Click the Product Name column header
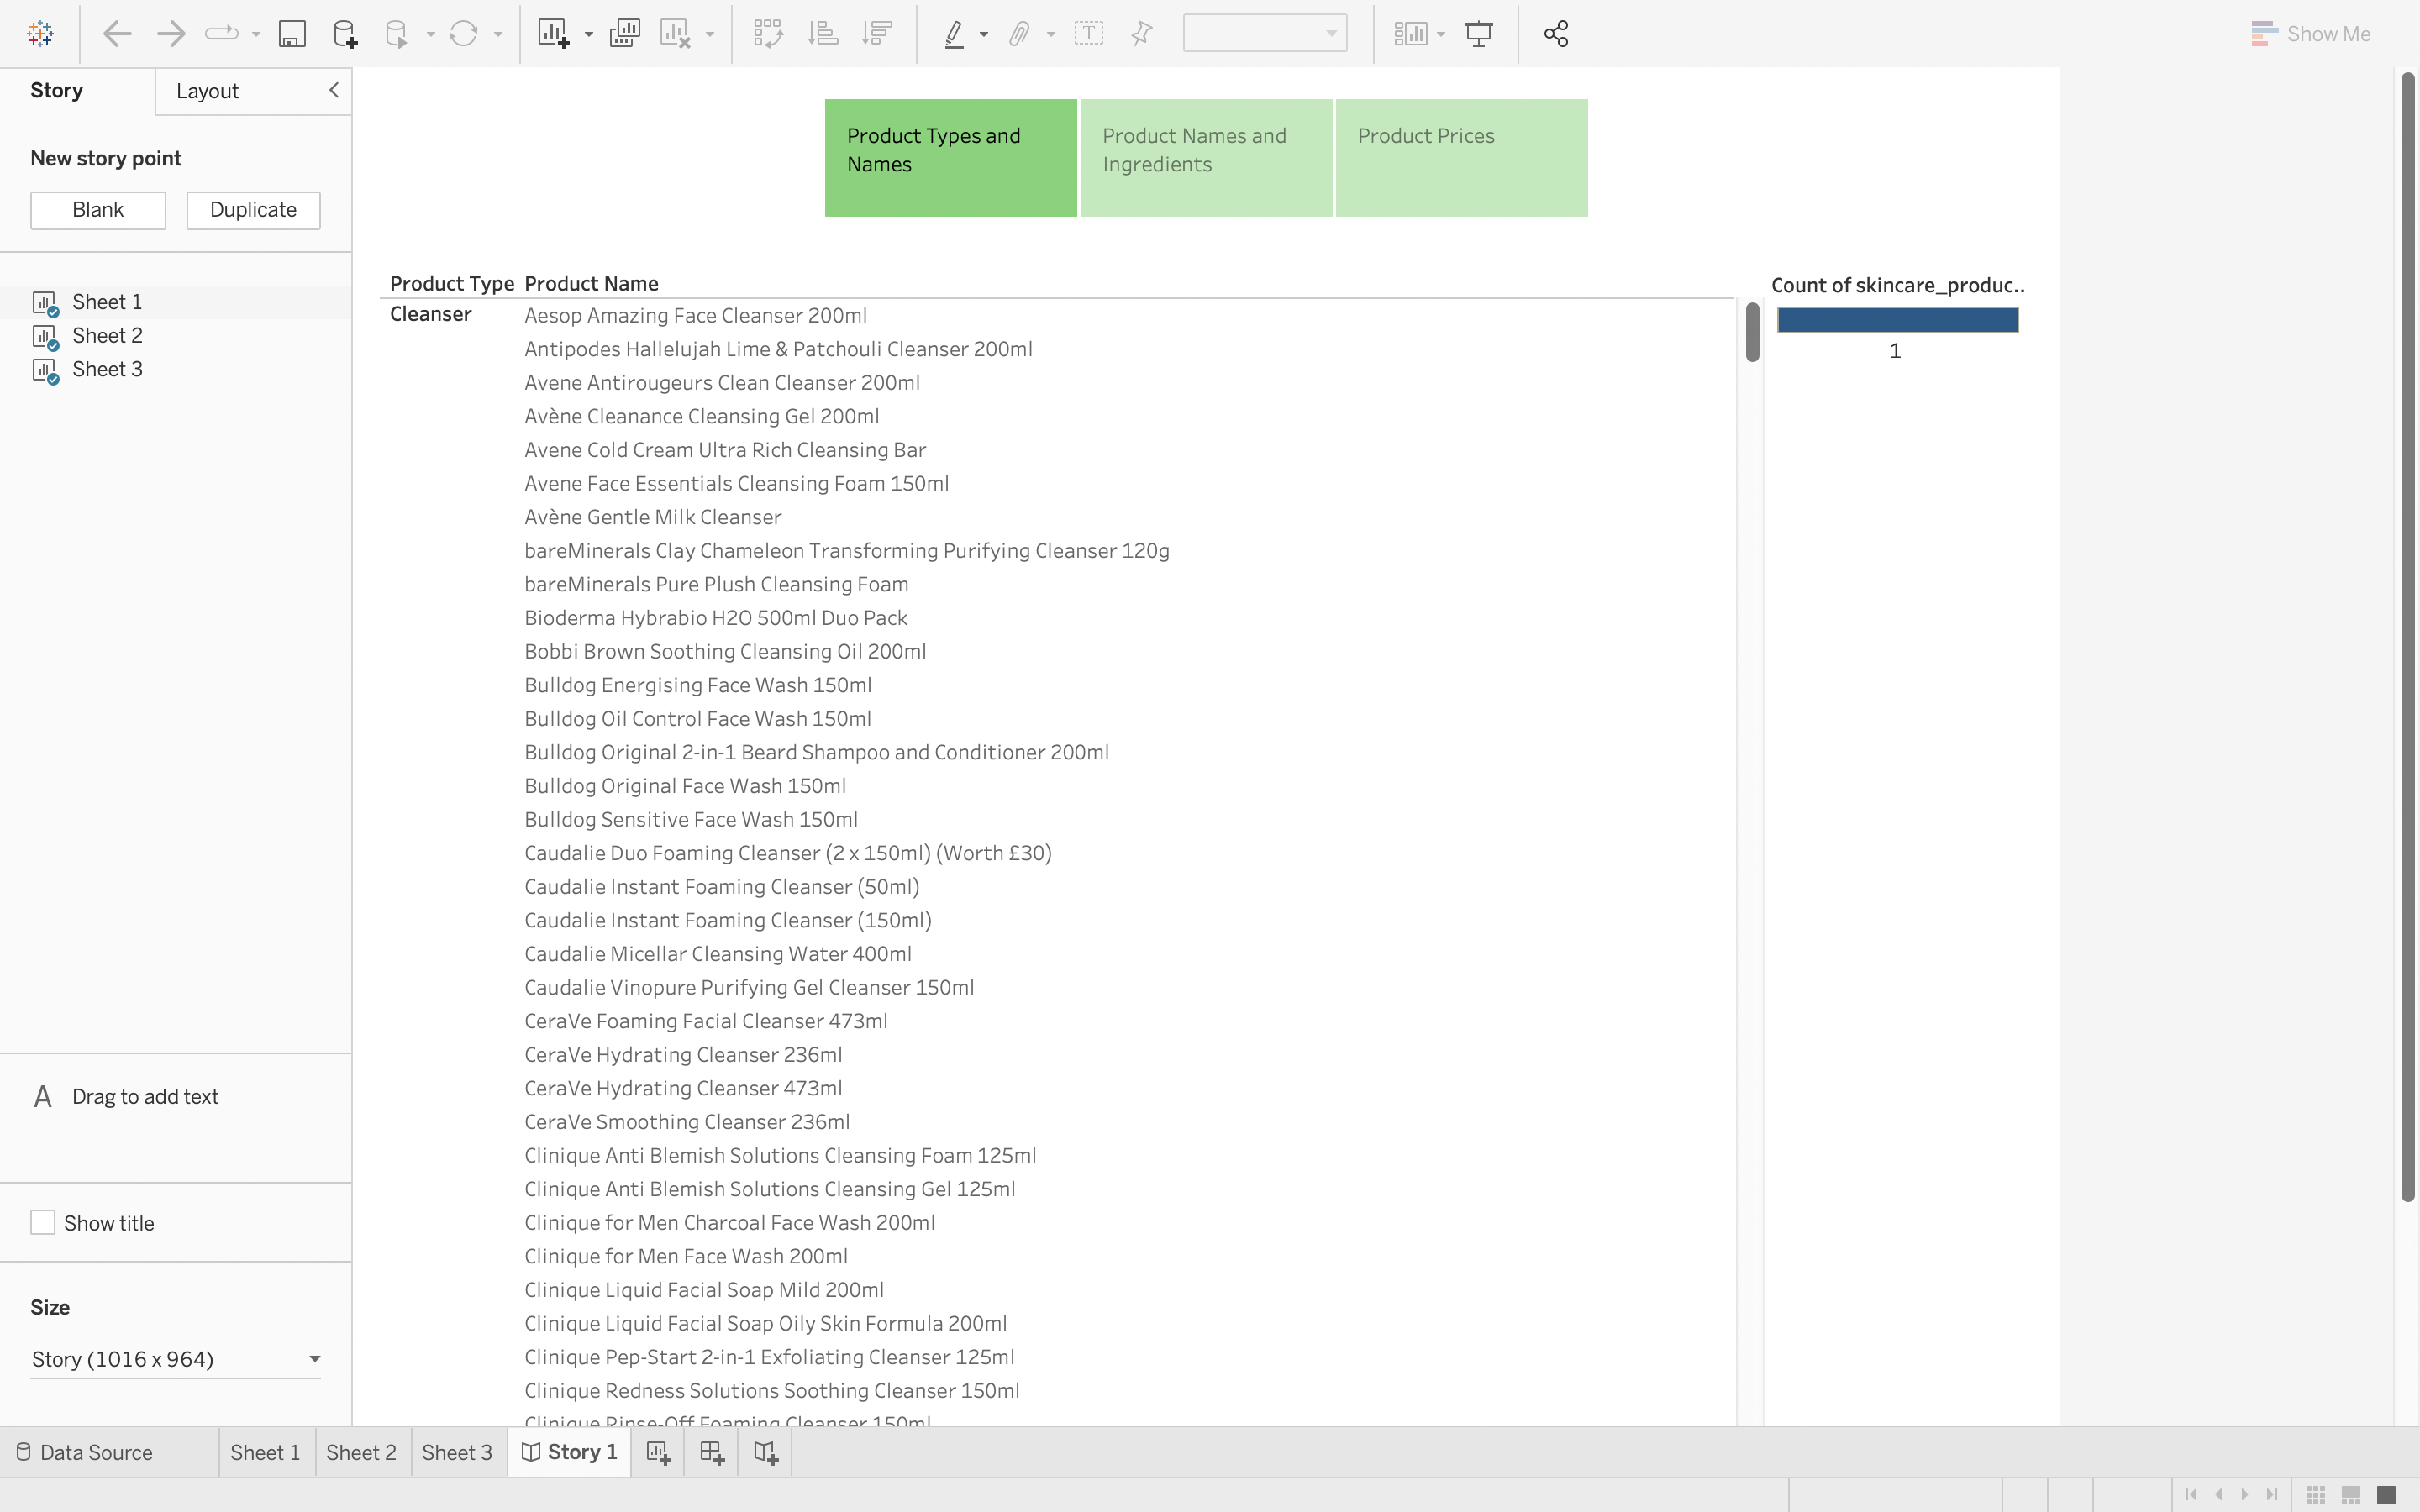2420x1512 pixels. [x=591, y=284]
